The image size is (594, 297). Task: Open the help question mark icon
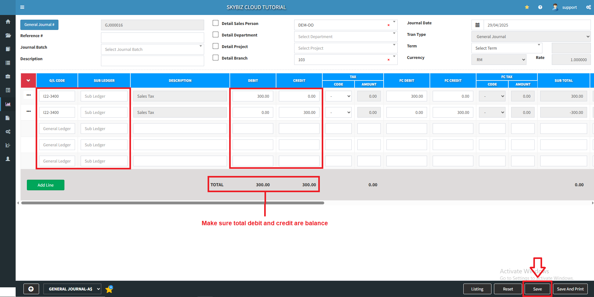[540, 7]
